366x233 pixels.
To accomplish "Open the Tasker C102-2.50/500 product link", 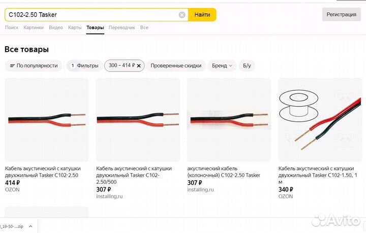I will [x=134, y=172].
